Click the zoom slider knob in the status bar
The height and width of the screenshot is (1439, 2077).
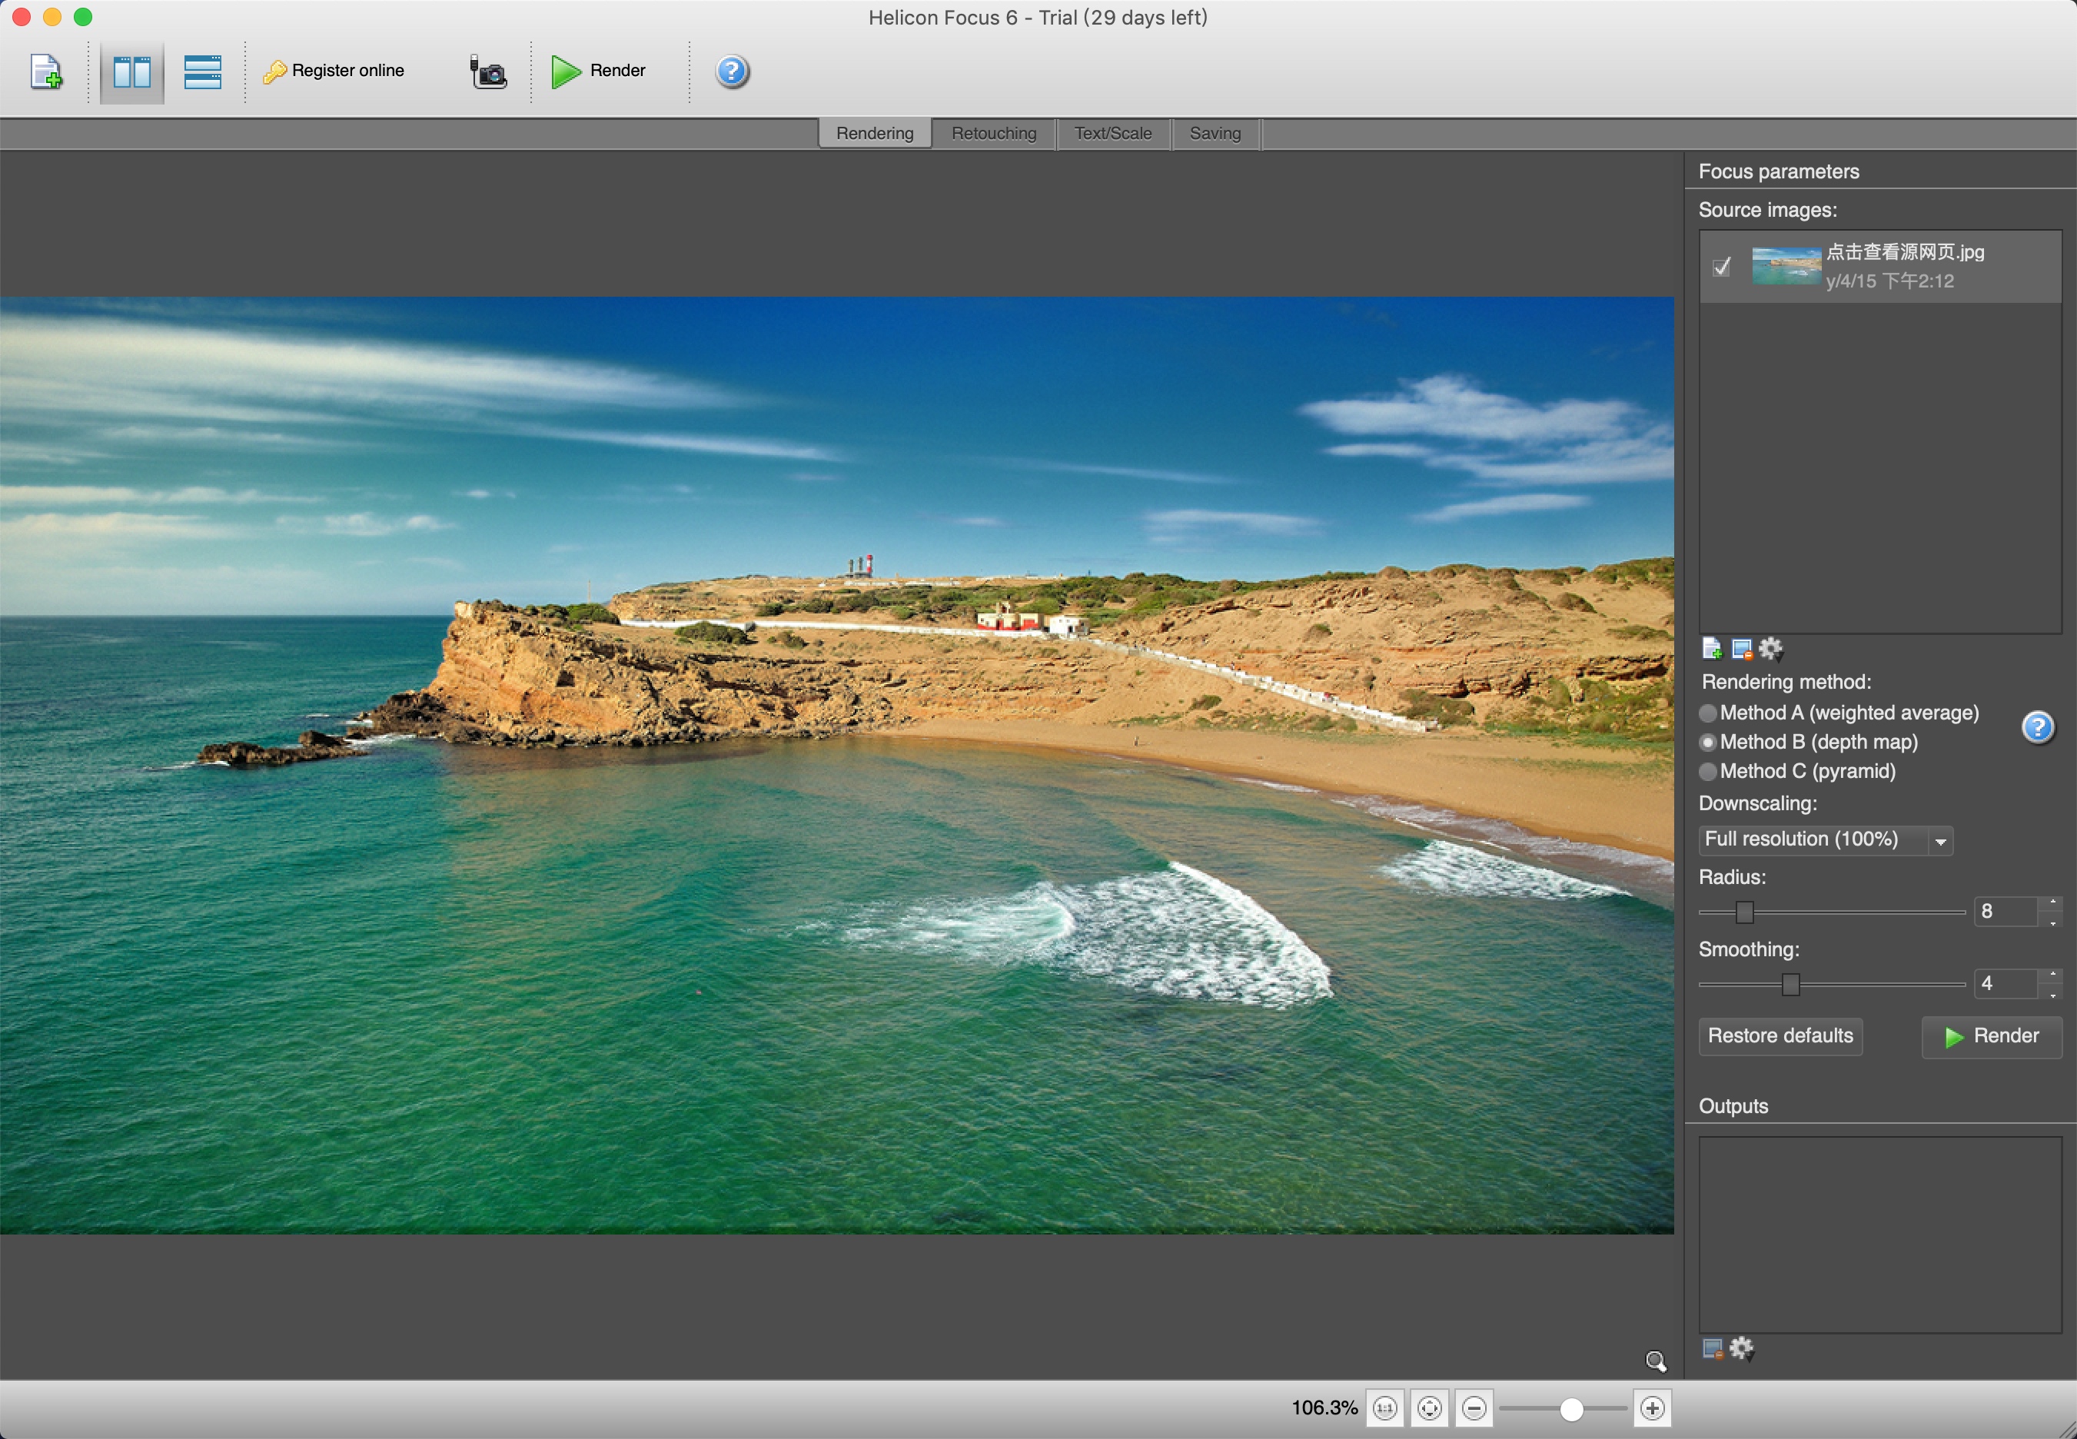[1571, 1408]
